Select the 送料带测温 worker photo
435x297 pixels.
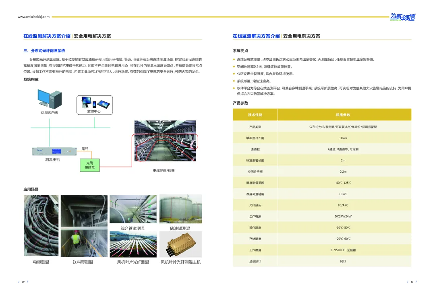coord(83,226)
